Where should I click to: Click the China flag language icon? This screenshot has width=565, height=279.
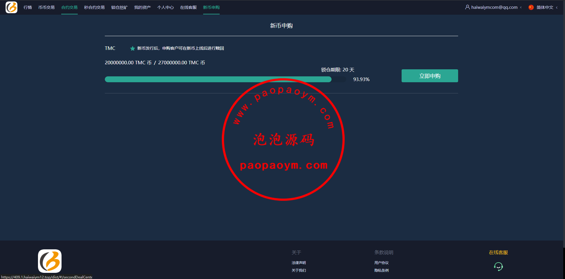pos(531,7)
